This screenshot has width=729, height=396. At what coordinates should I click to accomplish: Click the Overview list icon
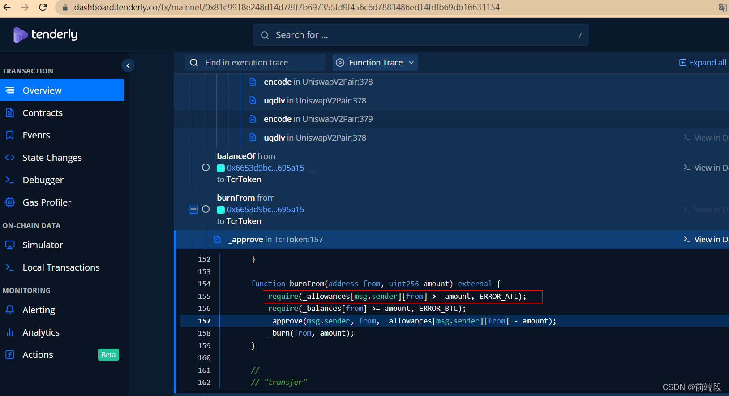[10, 90]
